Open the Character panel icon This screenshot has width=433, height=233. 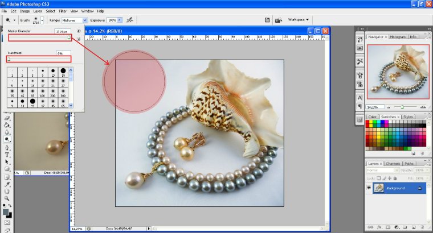click(360, 98)
